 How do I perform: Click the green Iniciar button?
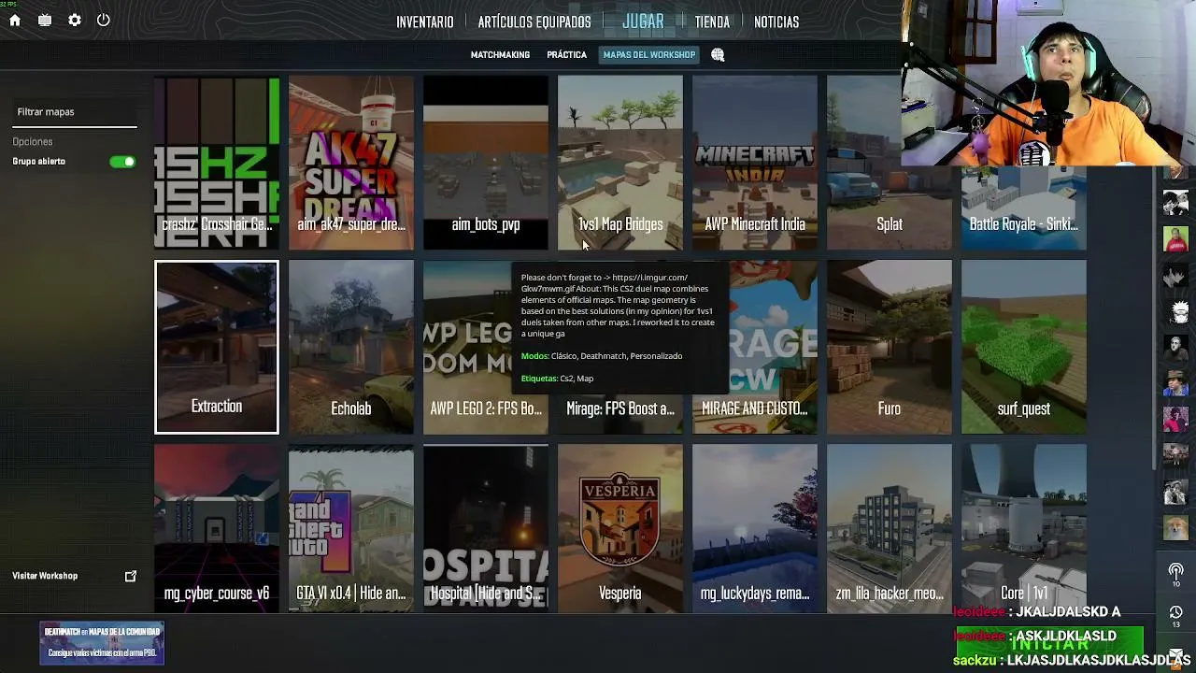click(x=1049, y=644)
